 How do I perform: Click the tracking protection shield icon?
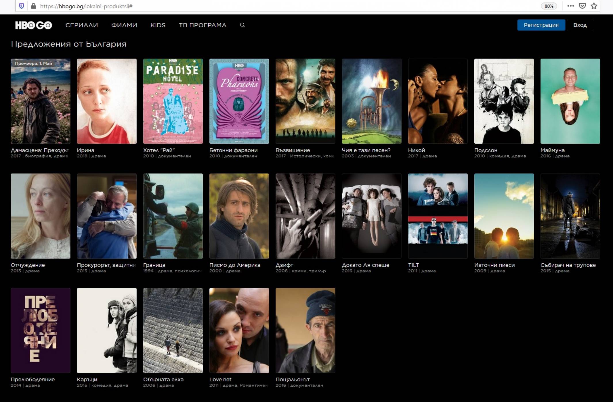pos(21,6)
